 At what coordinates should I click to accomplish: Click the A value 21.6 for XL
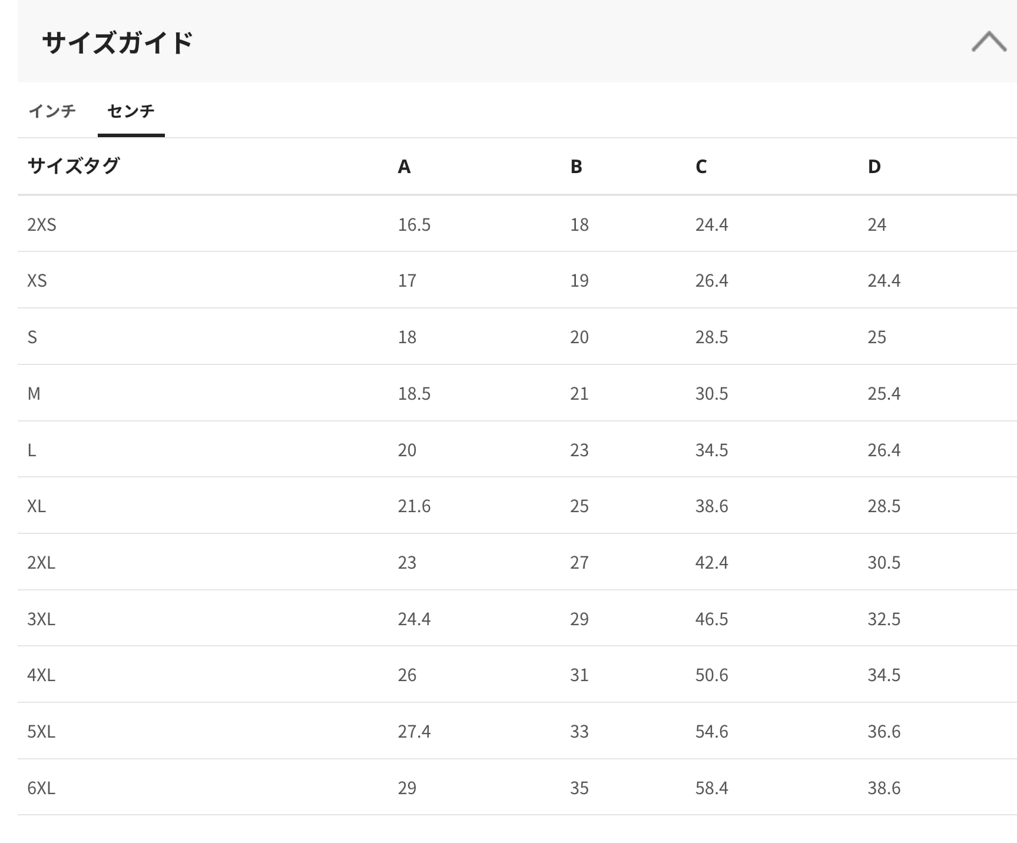coord(414,506)
